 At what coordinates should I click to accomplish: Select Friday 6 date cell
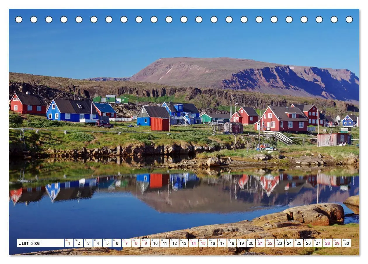pyautogui.click(x=117, y=243)
